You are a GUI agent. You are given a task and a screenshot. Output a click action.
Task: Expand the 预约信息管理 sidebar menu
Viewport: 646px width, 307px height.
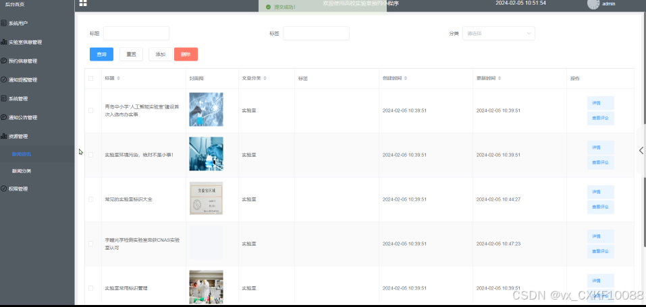(x=37, y=61)
